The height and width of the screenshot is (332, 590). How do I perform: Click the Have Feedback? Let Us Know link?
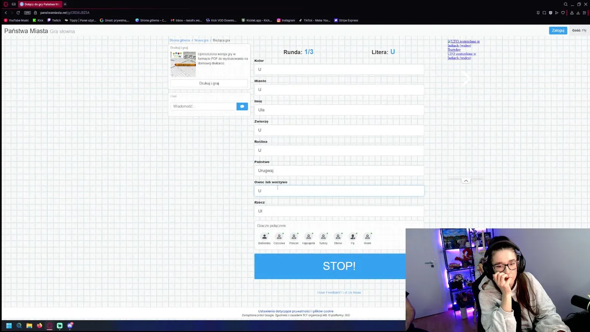coord(339,292)
